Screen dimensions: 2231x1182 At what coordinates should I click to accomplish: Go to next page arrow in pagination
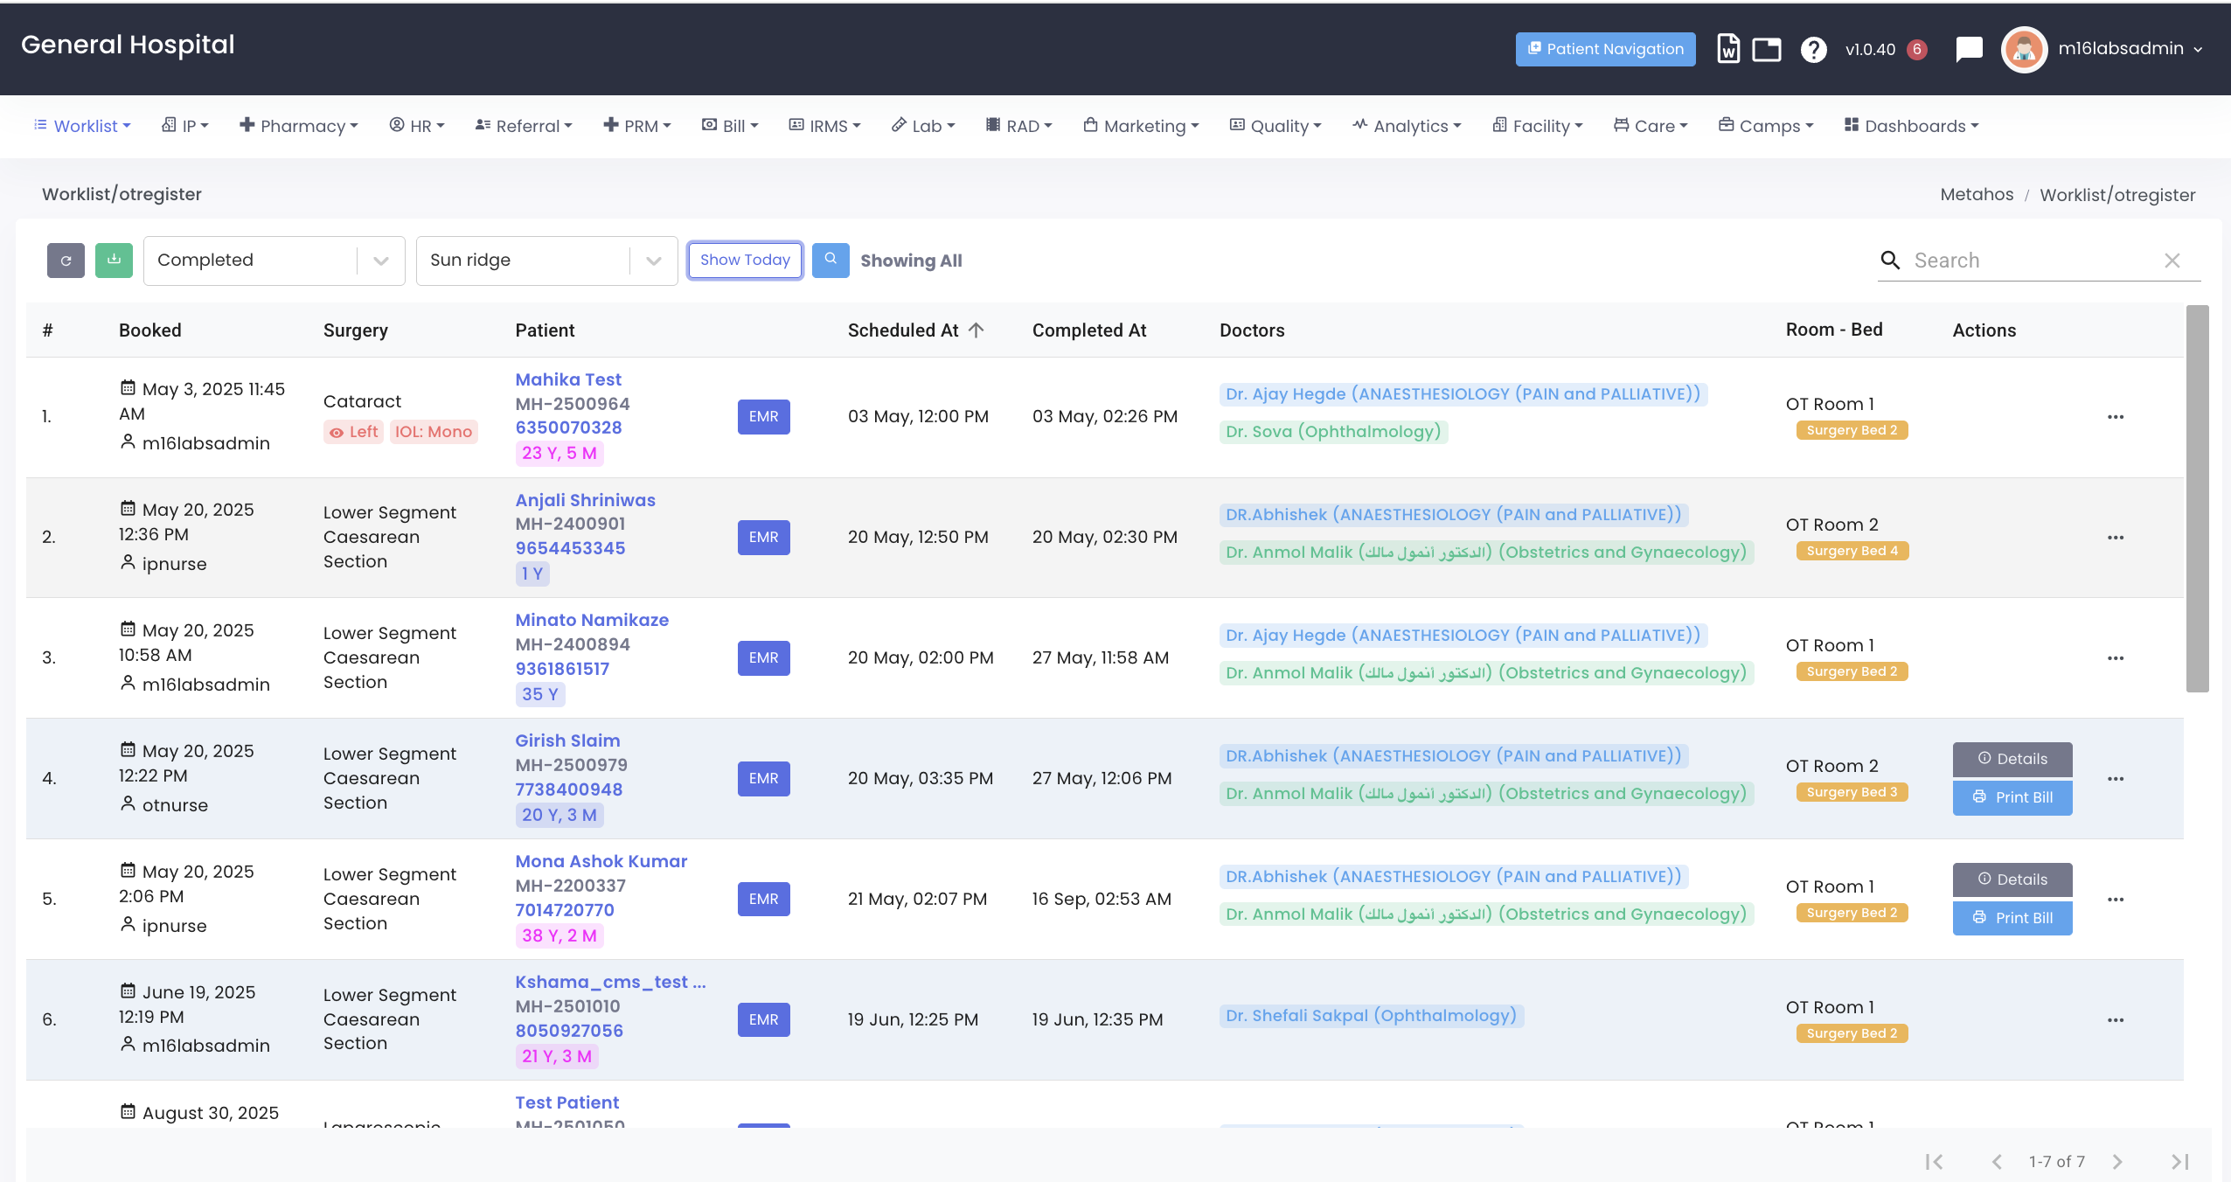(2117, 1162)
